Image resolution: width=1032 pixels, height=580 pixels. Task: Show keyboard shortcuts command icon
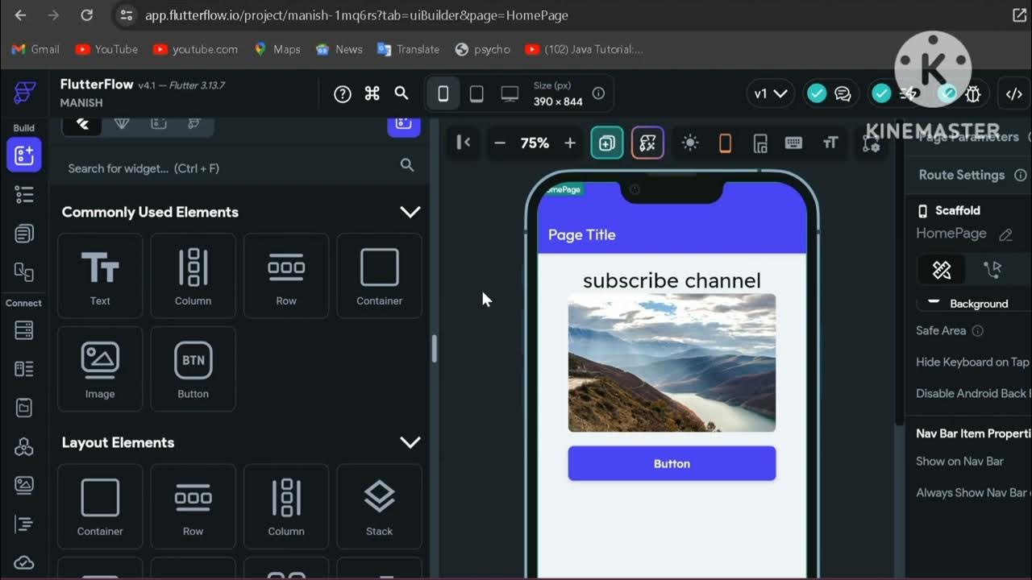pos(372,93)
